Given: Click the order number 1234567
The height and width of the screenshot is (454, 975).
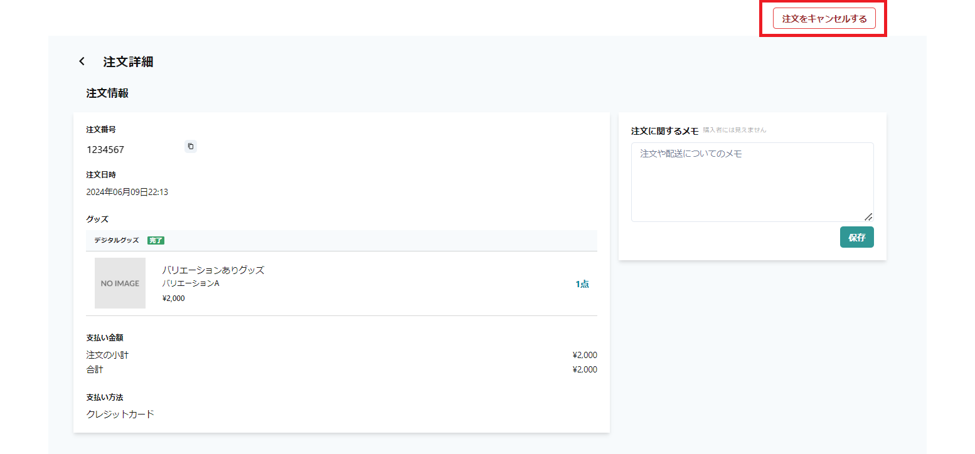Looking at the screenshot, I should tap(105, 150).
